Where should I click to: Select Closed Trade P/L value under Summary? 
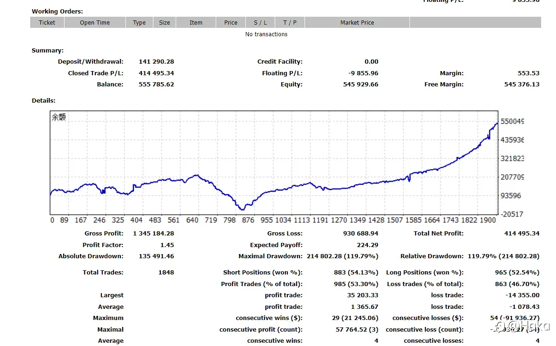156,73
